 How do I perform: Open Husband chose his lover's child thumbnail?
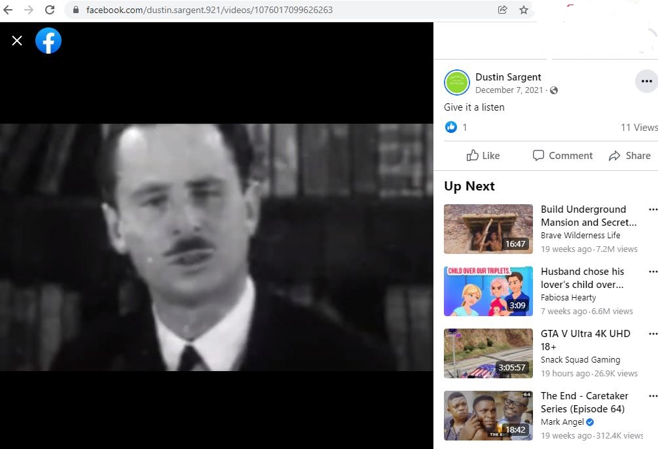point(488,291)
